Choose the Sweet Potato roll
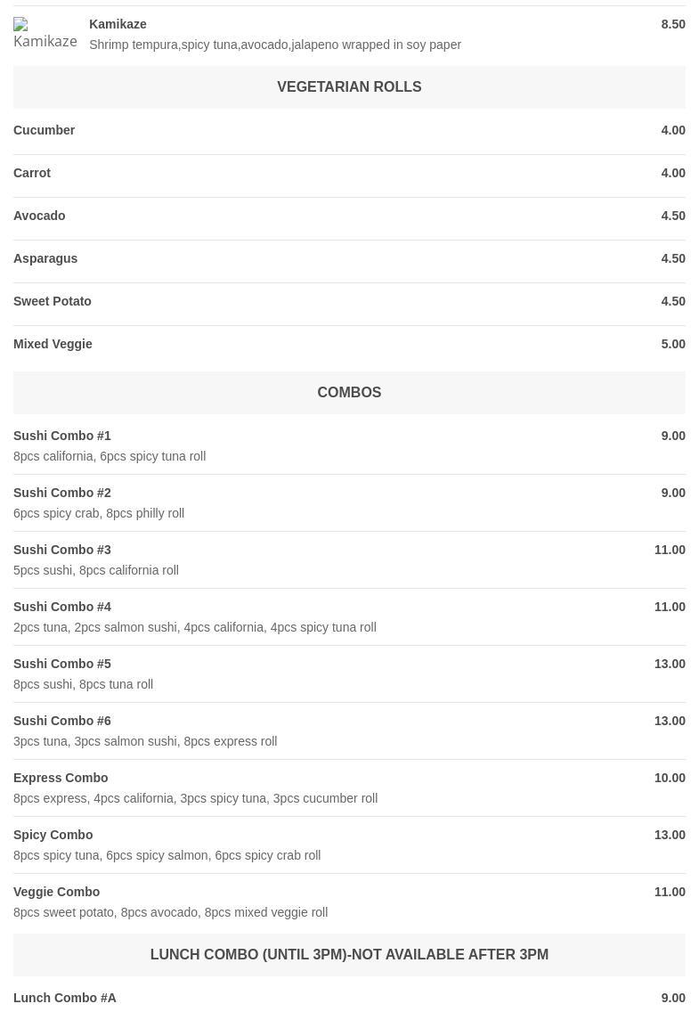 click(53, 301)
